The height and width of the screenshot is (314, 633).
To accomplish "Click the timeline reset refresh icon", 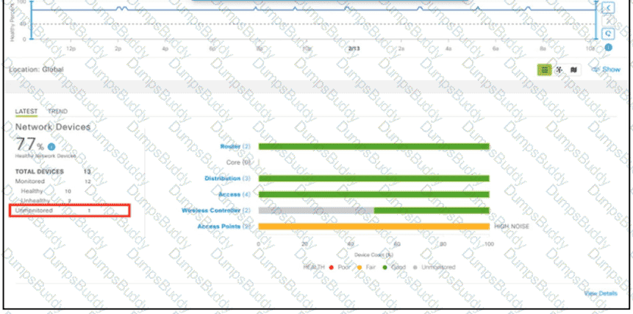I will 608,34.
